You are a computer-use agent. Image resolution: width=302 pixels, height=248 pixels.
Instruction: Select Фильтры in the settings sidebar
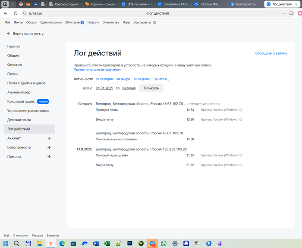point(15,65)
